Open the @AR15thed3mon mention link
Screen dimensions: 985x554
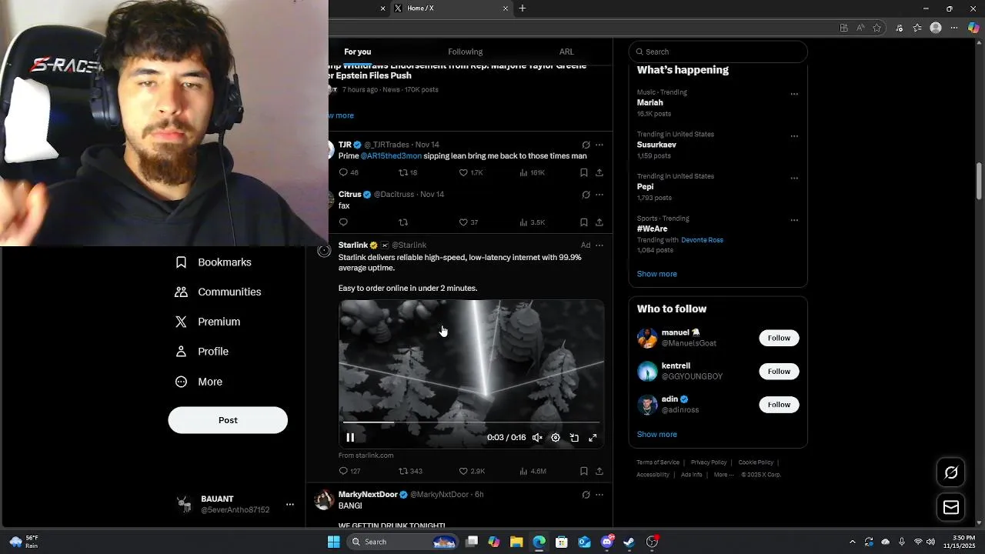(391, 156)
